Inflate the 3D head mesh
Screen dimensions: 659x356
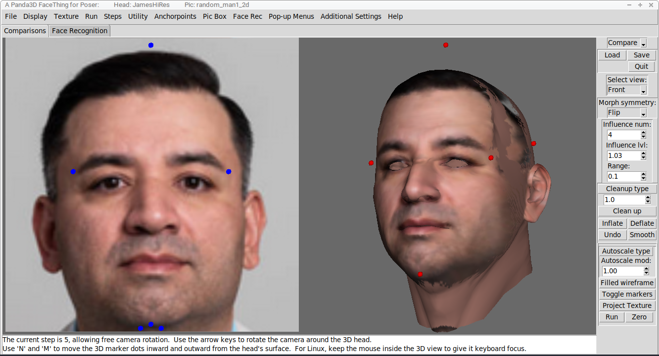[612, 223]
